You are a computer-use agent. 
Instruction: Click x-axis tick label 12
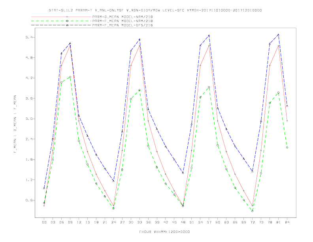tap(79, 222)
